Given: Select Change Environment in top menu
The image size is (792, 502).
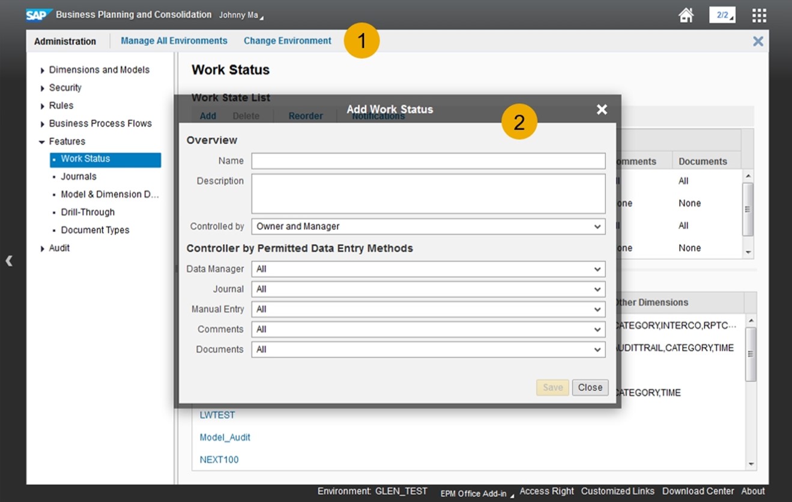Looking at the screenshot, I should point(287,41).
